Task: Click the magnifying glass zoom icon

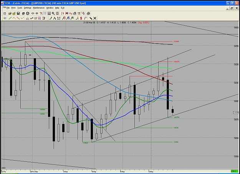Action: click(53, 13)
